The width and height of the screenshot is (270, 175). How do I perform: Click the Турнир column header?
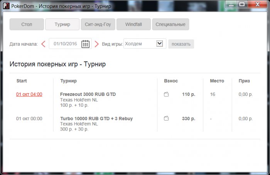pos(68,81)
